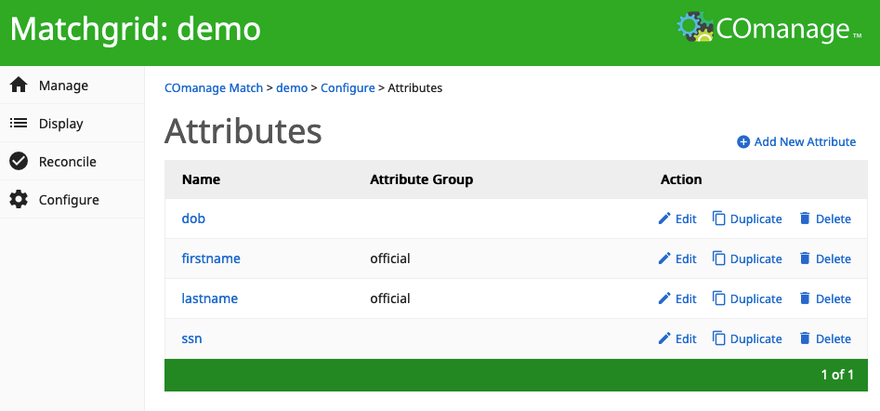Click the Name column header
880x411 pixels.
[x=201, y=179]
